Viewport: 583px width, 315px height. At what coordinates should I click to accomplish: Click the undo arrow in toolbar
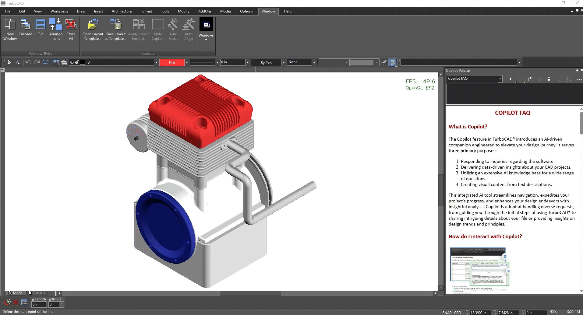(28, 62)
